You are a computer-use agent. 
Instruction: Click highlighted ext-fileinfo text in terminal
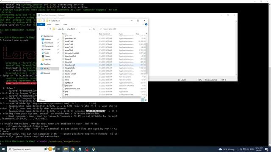coord(95,111)
